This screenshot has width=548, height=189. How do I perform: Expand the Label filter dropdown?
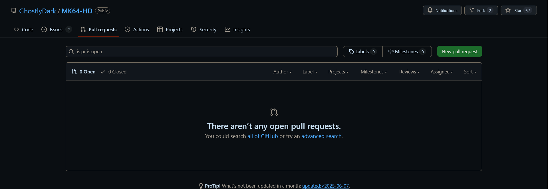[310, 72]
